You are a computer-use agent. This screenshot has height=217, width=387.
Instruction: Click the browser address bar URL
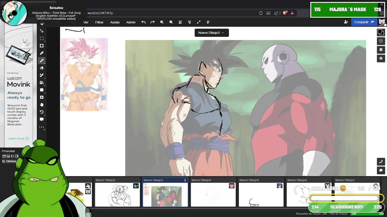[100, 13]
